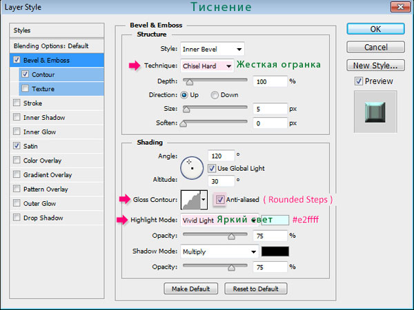Enable the Inner Shadow checkbox
This screenshot has width=414, height=310.
pyautogui.click(x=17, y=117)
